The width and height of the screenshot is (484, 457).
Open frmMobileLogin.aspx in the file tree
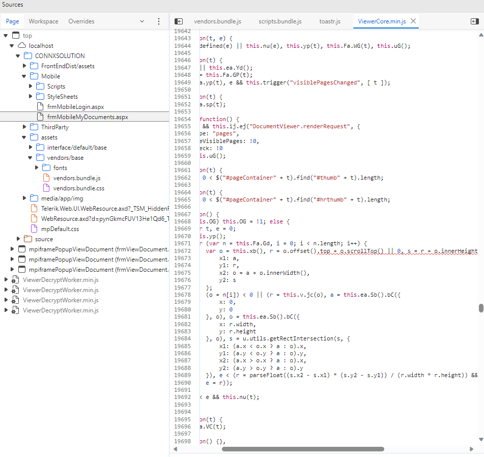click(75, 107)
